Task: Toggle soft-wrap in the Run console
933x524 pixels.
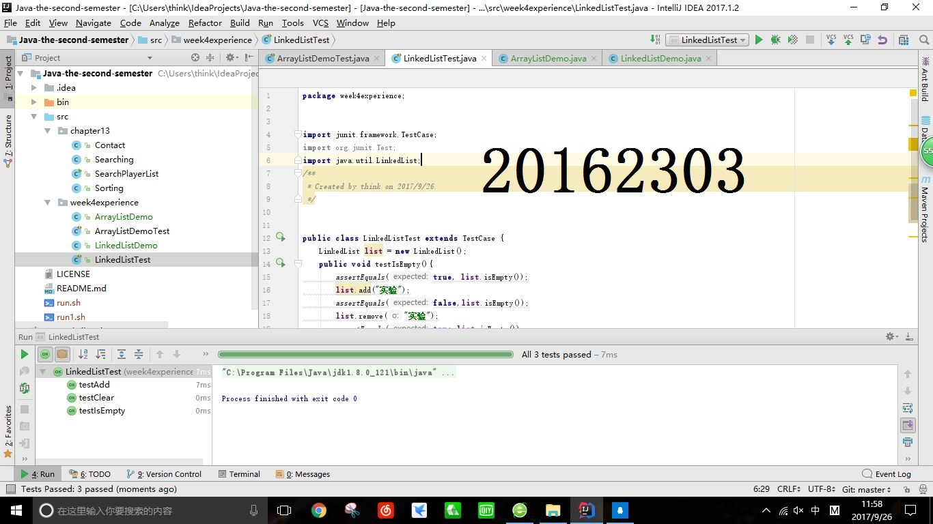Action: (908, 408)
